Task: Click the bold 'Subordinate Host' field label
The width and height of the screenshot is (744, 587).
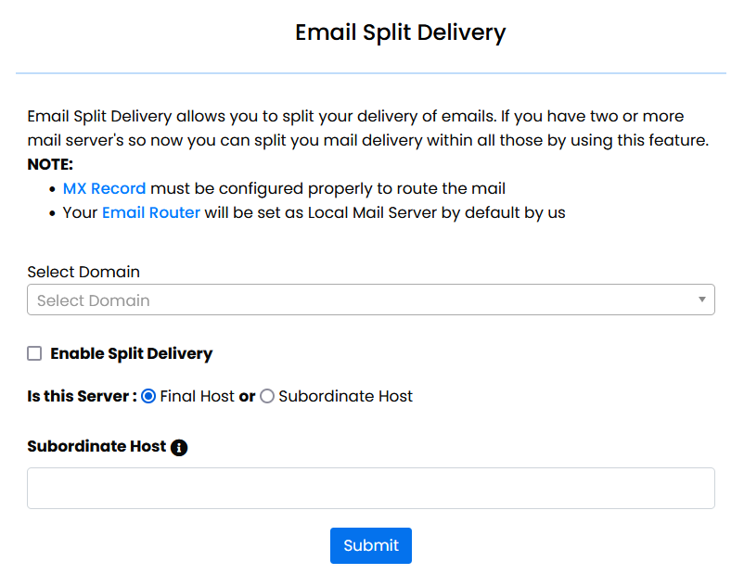Action: click(96, 446)
